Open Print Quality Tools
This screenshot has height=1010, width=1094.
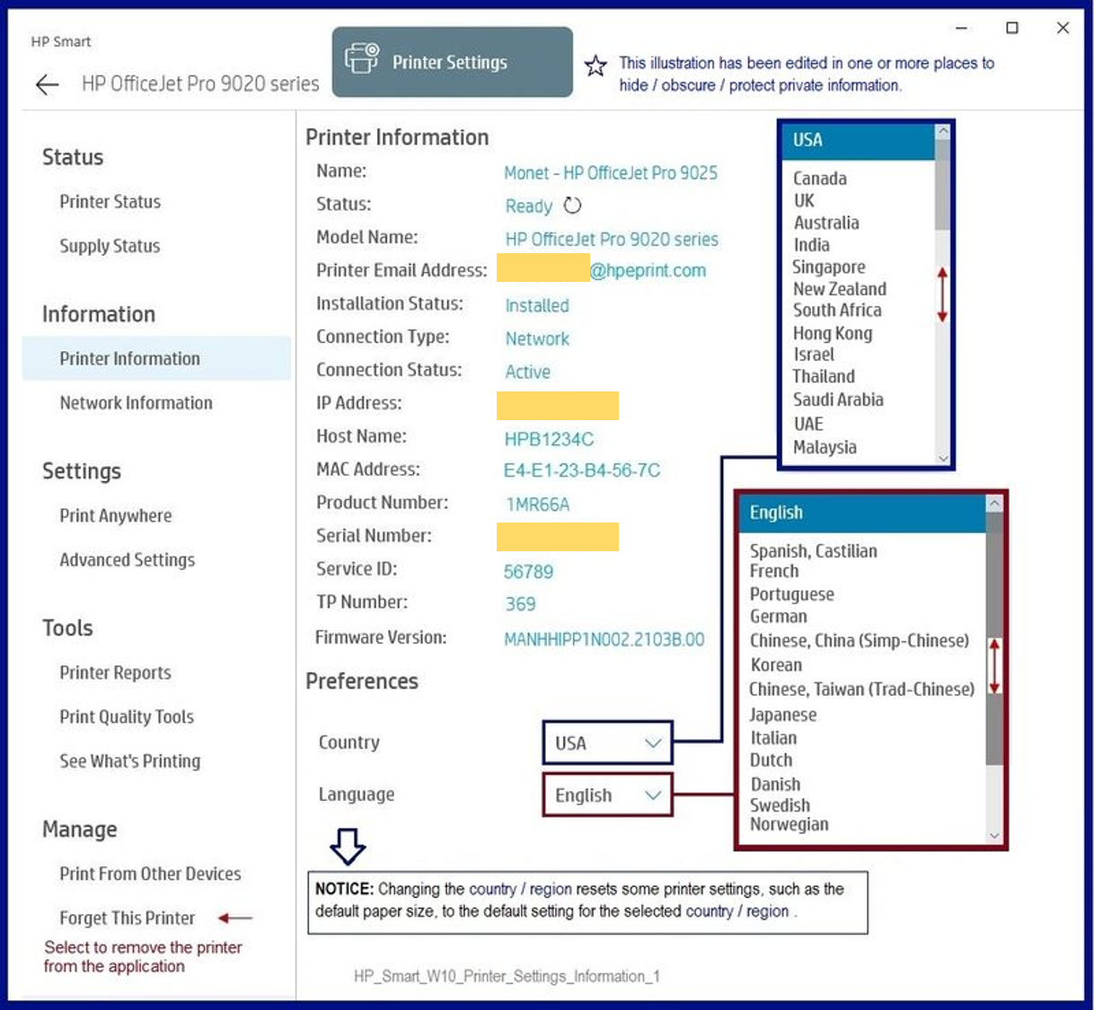(126, 716)
